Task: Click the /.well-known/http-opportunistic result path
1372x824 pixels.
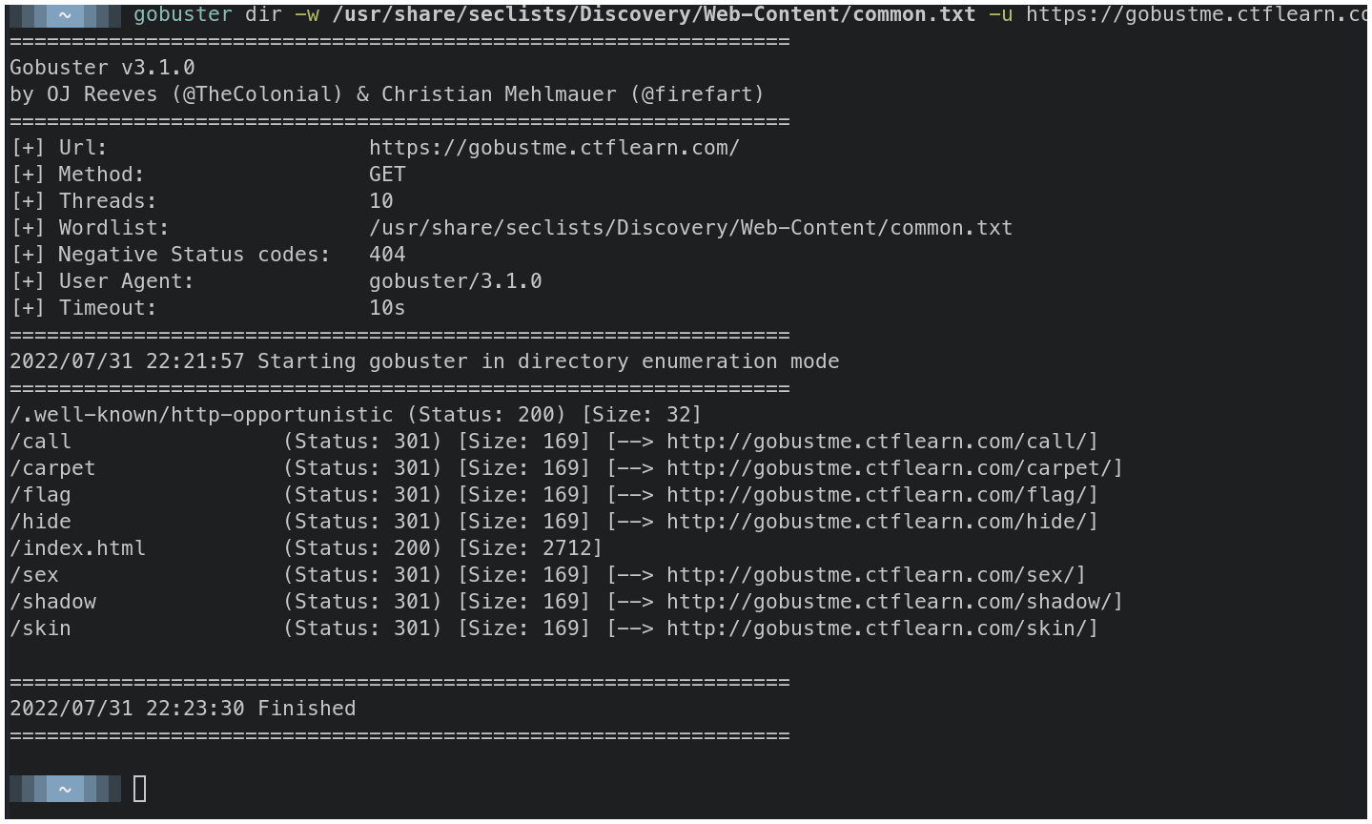Action: [x=201, y=415]
